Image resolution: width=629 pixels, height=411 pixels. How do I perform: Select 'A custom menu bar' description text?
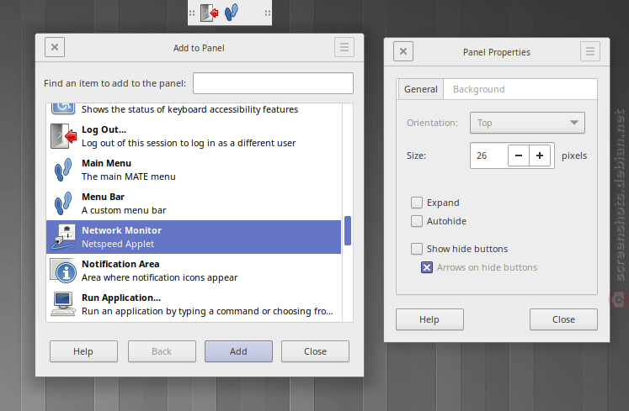pyautogui.click(x=124, y=210)
